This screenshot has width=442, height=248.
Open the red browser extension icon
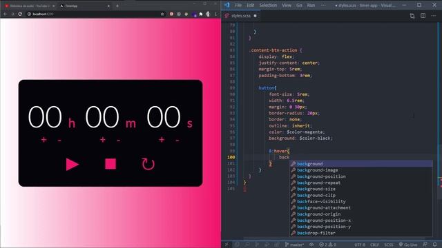pyautogui.click(x=171, y=14)
